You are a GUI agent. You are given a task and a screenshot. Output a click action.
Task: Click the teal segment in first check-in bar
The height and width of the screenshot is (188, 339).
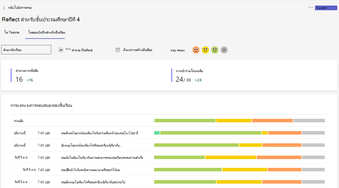157,133
